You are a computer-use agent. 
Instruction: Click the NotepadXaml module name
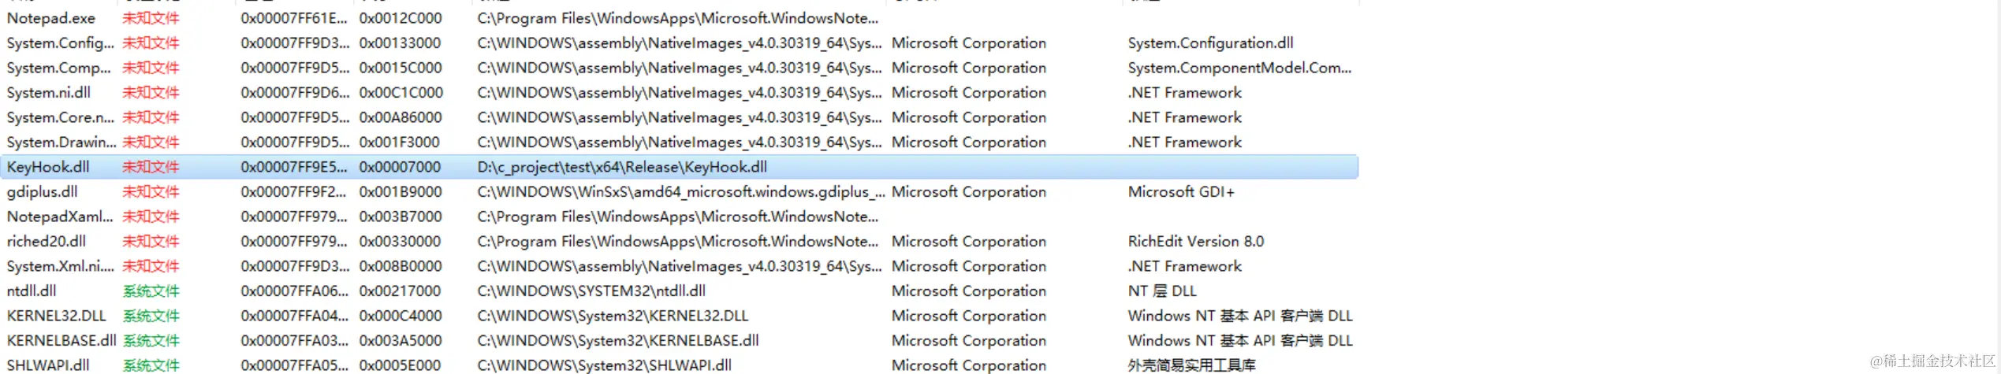click(x=60, y=217)
